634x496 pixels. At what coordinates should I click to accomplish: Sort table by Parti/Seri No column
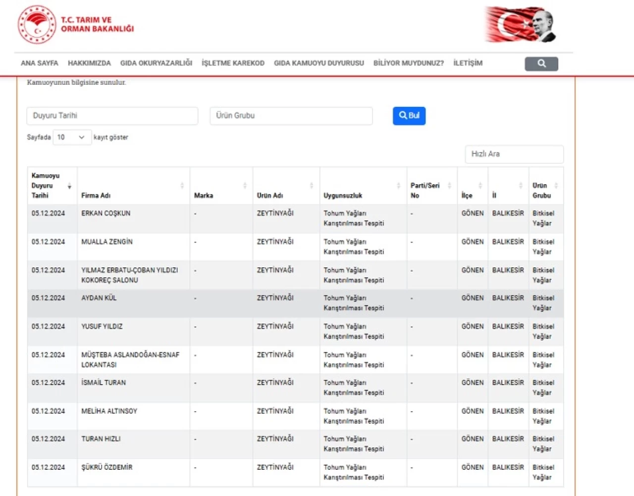(x=431, y=186)
